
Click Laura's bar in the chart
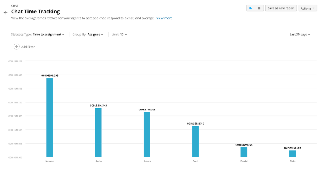click(147, 134)
